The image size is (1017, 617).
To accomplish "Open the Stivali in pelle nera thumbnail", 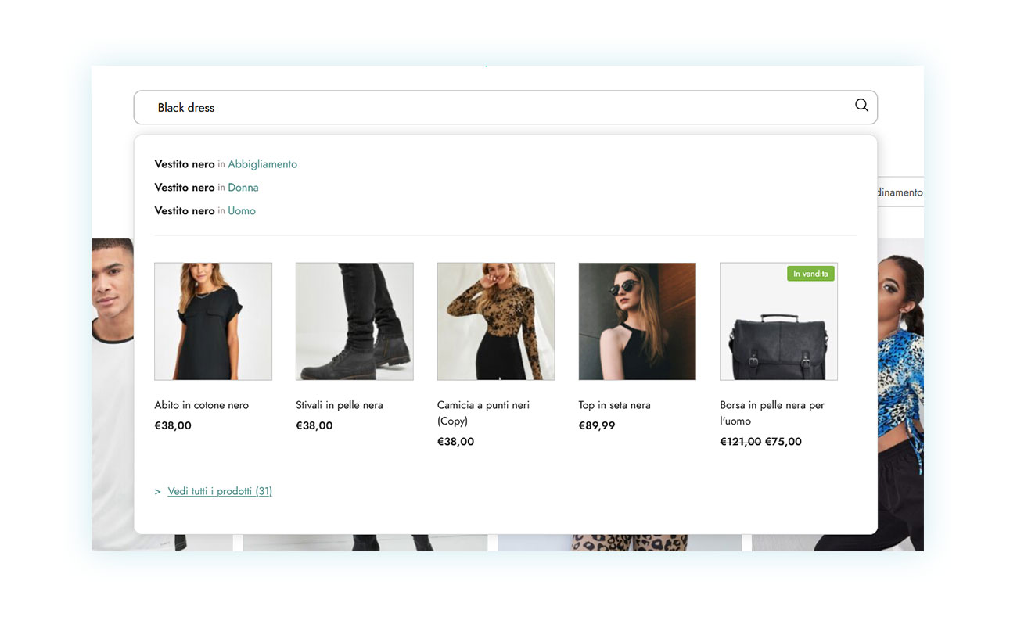I will pyautogui.click(x=354, y=321).
